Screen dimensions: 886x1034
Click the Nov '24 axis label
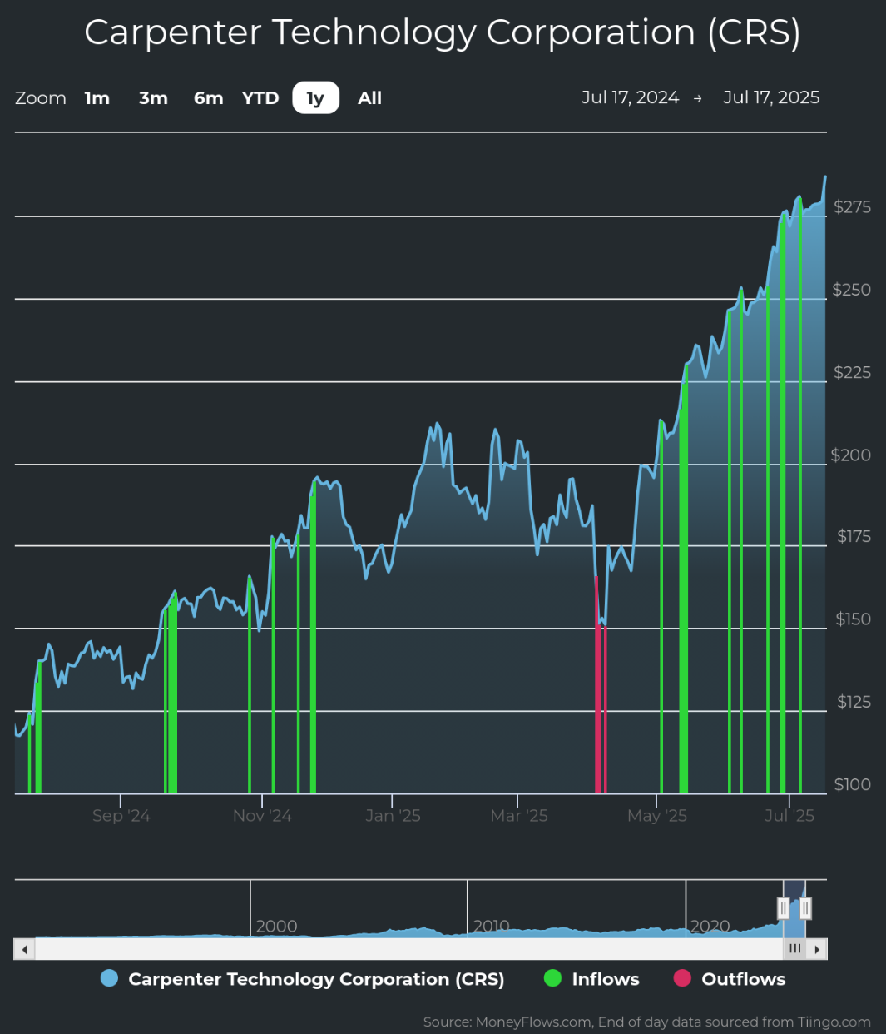pyautogui.click(x=262, y=816)
